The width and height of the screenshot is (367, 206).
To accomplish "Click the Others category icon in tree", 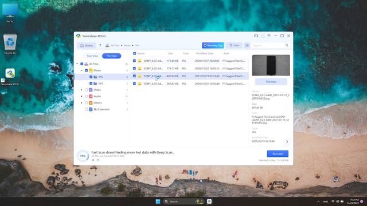I will click(x=91, y=103).
